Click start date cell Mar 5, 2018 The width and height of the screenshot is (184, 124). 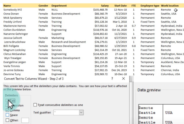click(120, 22)
